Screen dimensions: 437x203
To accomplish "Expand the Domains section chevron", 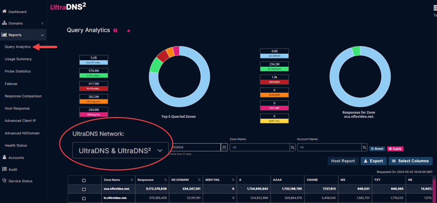I will (x=43, y=23).
